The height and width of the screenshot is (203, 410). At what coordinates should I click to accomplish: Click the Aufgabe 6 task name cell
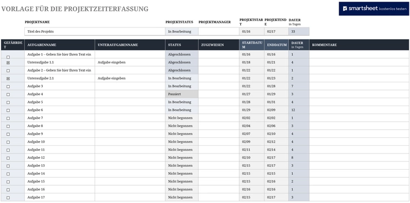click(59, 110)
